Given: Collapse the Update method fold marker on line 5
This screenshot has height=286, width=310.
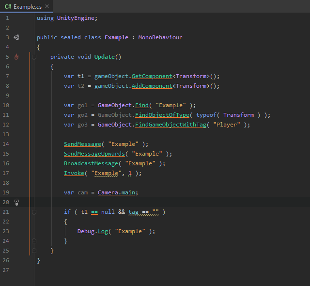Looking at the screenshot, I should tap(34, 57).
